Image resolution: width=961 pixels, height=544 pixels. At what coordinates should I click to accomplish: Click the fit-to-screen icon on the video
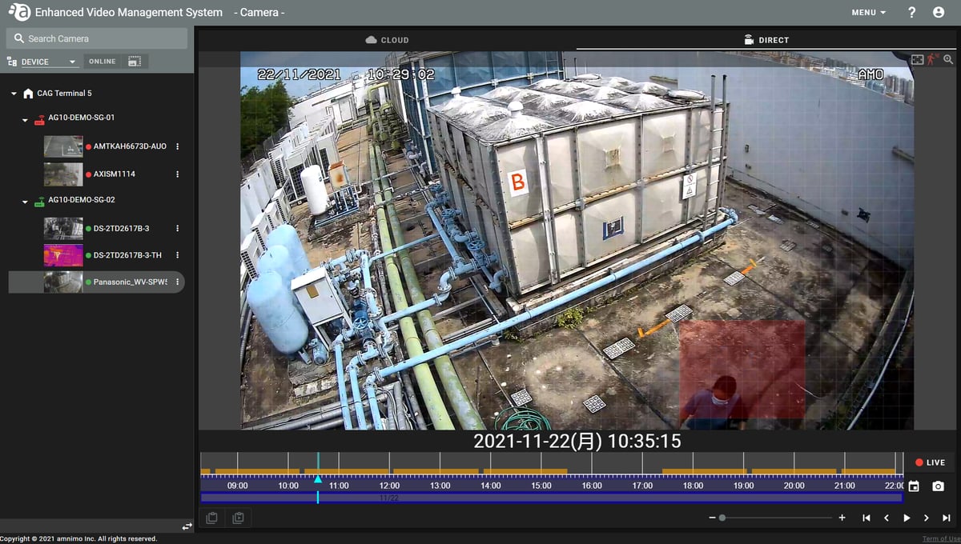(x=917, y=59)
